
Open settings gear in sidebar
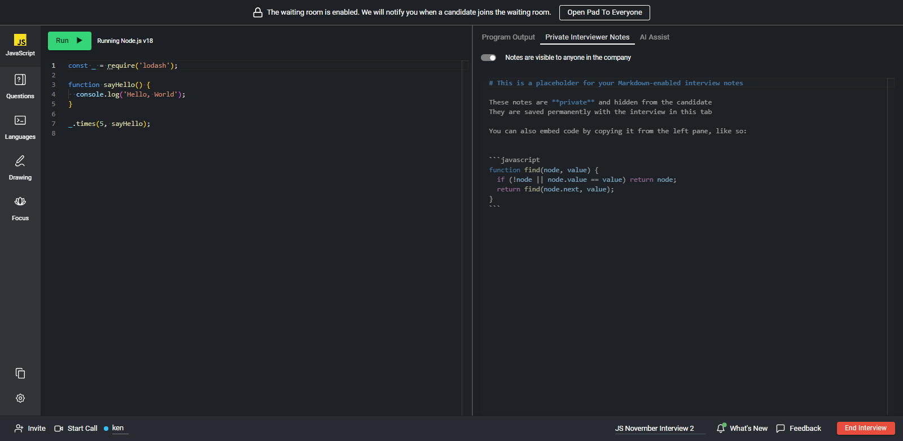(20, 398)
